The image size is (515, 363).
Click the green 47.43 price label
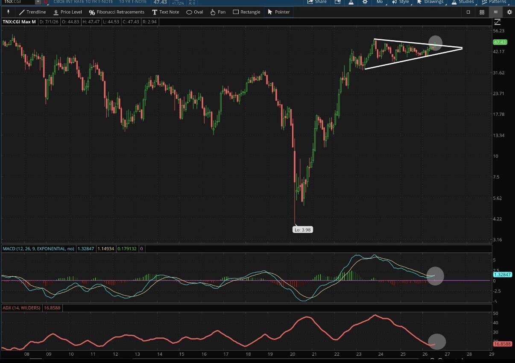(500, 42)
